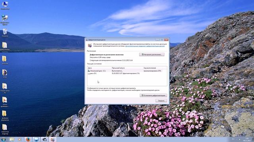The height and width of the screenshot is (142, 254).
Task: Select the 'навигатор' folder icon on desktop
Action: pos(4,129)
